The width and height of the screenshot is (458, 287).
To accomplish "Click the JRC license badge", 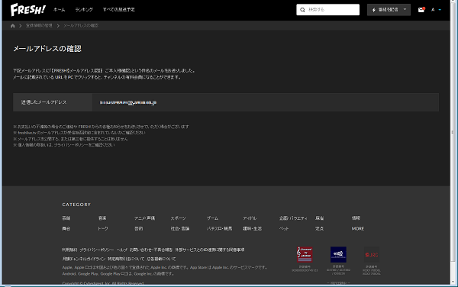I will tap(372, 255).
